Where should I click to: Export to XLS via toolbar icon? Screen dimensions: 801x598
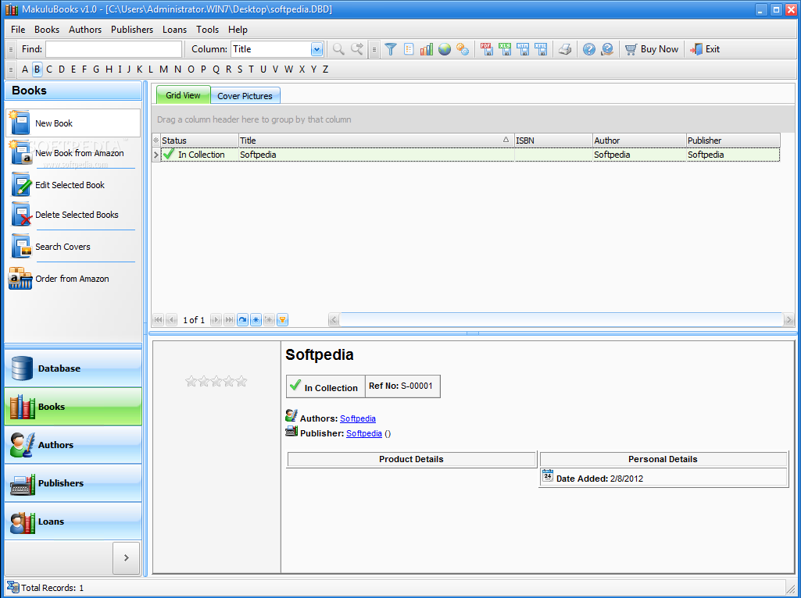click(505, 49)
